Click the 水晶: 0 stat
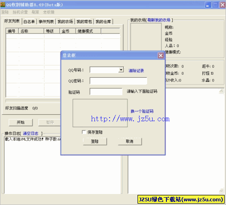The image size is (226, 205). (x=208, y=80)
